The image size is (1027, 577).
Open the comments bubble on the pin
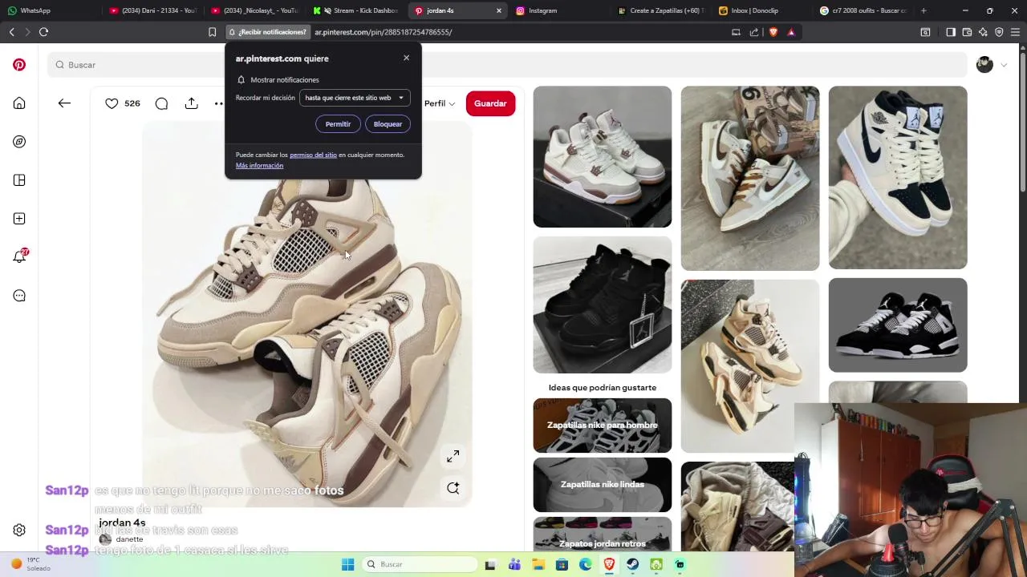[x=161, y=103]
